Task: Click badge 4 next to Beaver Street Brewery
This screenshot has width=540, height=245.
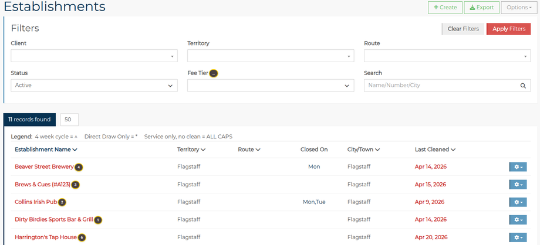Action: click(x=79, y=167)
